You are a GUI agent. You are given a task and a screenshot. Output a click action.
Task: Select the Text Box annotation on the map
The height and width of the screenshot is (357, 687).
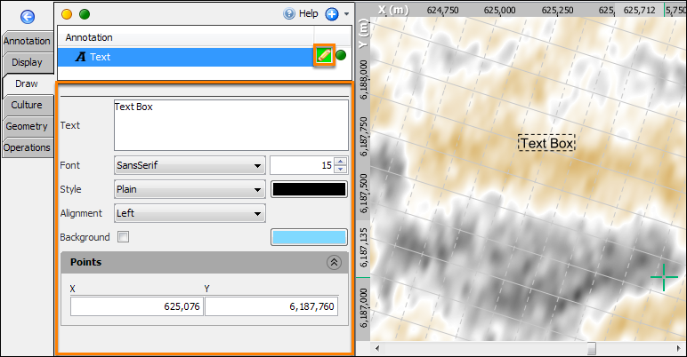click(x=546, y=143)
